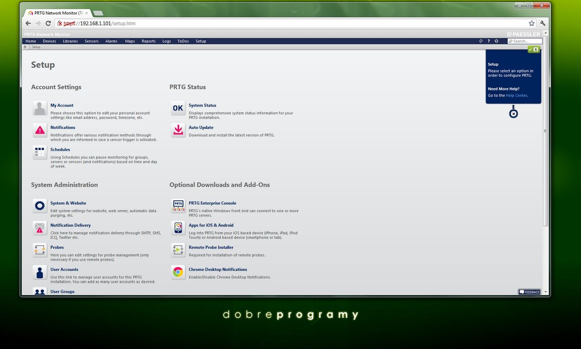Open the Auto Update download arrow icon
Viewport: 581px width, 349px height.
(x=178, y=130)
